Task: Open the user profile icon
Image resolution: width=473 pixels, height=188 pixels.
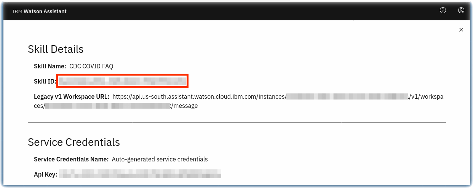Action: (x=461, y=11)
